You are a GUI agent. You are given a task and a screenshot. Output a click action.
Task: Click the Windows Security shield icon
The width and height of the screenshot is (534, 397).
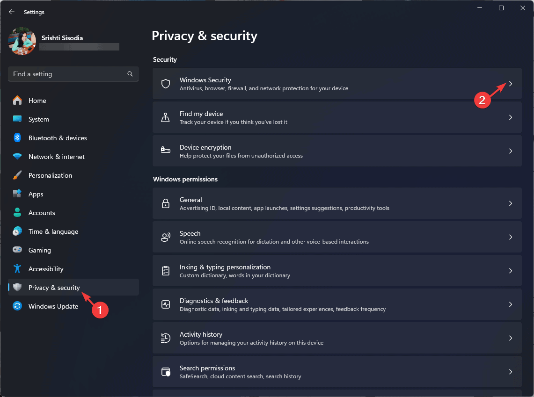166,84
